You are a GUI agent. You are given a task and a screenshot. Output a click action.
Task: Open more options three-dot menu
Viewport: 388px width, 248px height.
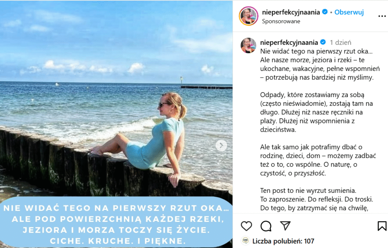pos(382,16)
